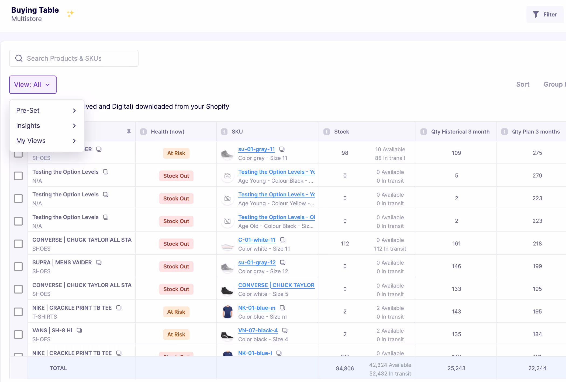Open the VN-07-black-4 SKU link
This screenshot has width=566, height=382.
tap(258, 330)
